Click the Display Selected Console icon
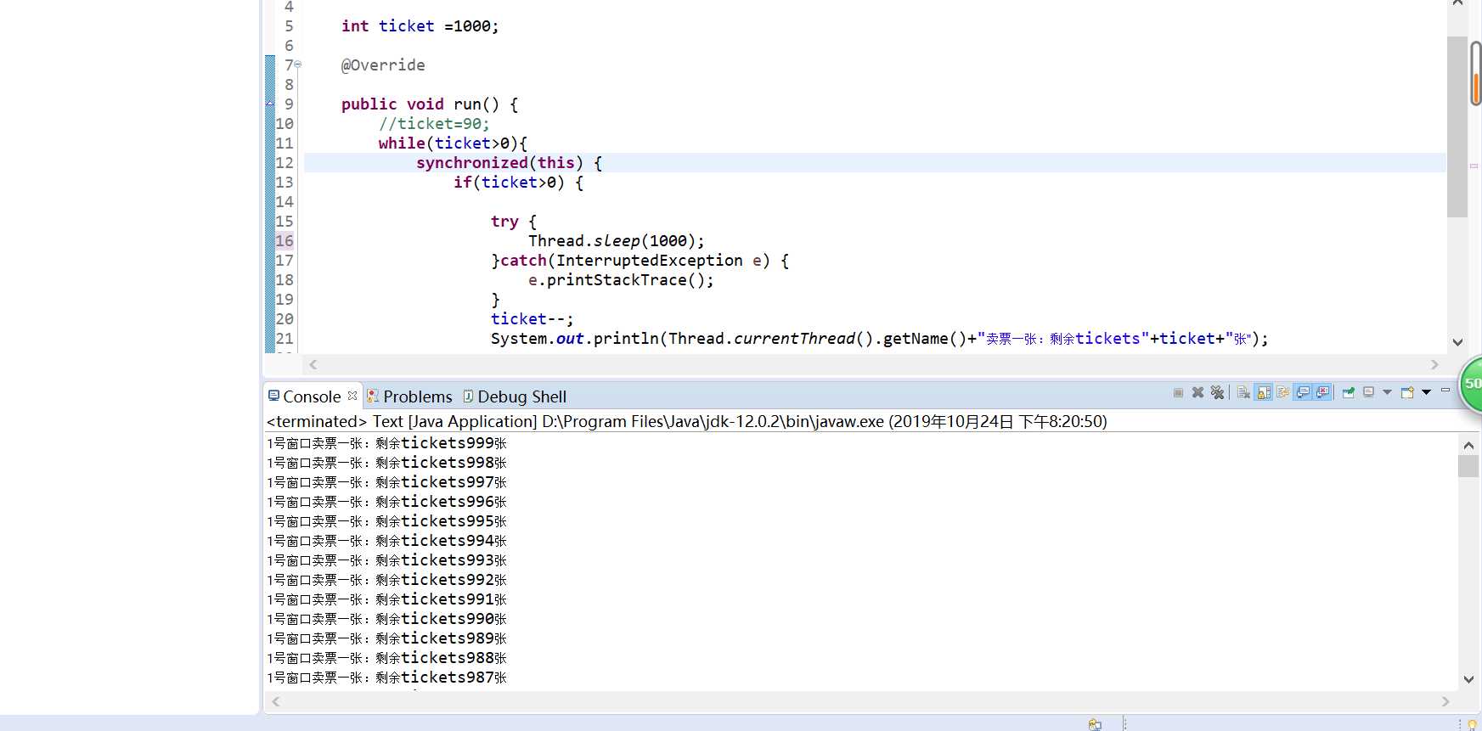Screen dimensions: 1482x731 [1369, 392]
